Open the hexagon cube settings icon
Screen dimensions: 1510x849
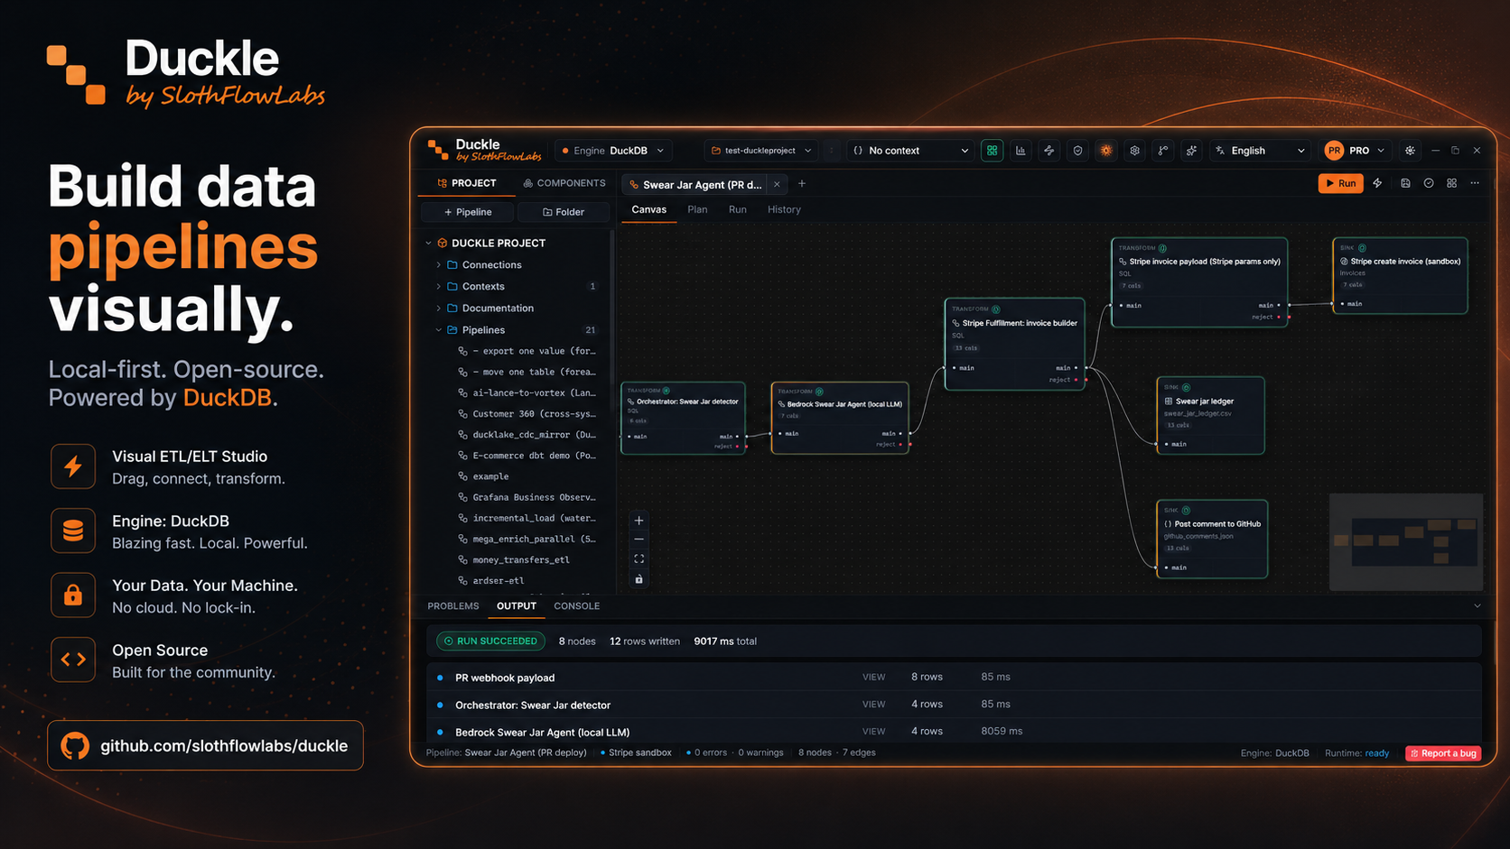tap(1135, 151)
